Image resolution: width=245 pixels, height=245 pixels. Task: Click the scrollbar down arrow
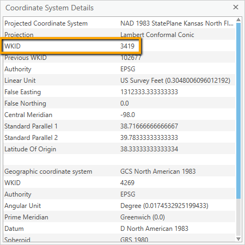pyautogui.click(x=238, y=239)
